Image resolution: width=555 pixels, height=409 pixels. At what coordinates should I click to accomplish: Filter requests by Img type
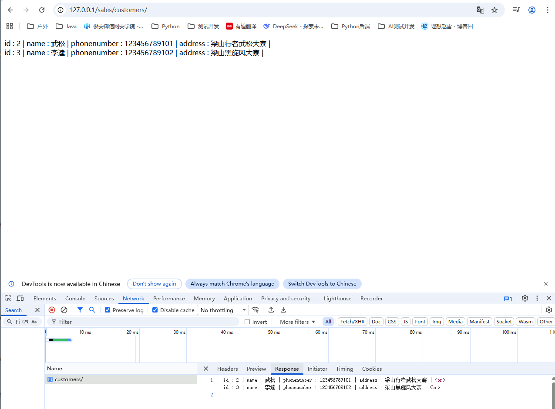(437, 322)
